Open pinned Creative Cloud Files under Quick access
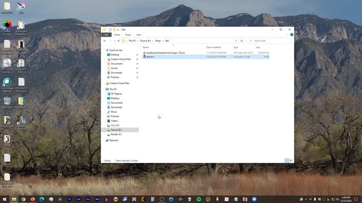This screenshot has height=203, width=362. (x=120, y=59)
